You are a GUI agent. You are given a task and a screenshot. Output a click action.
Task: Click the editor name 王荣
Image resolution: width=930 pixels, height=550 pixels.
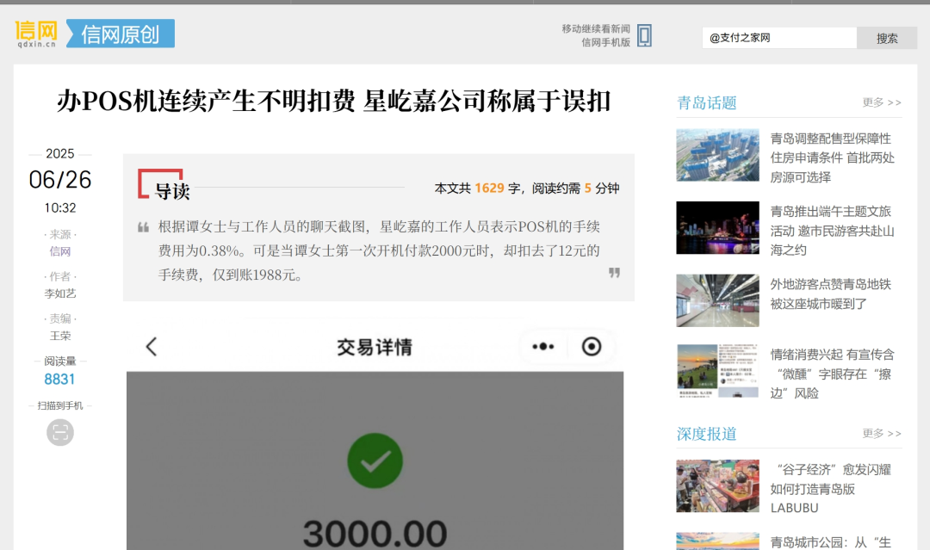click(x=60, y=336)
